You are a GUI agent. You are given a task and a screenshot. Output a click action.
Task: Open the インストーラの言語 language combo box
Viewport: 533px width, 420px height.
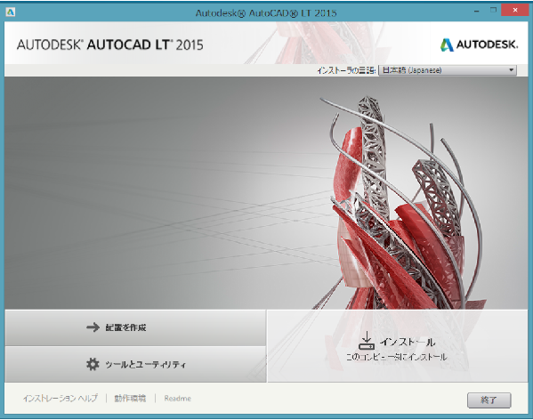tap(448, 70)
